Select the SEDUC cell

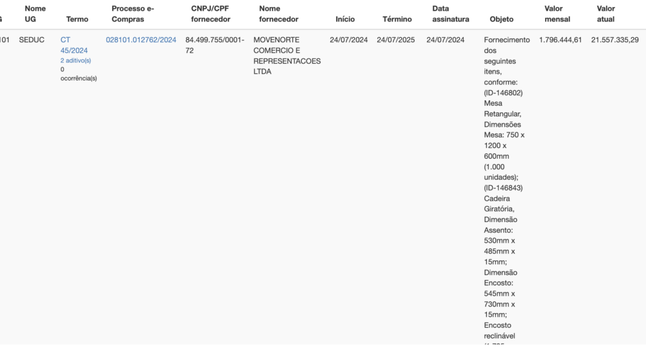pyautogui.click(x=32, y=40)
